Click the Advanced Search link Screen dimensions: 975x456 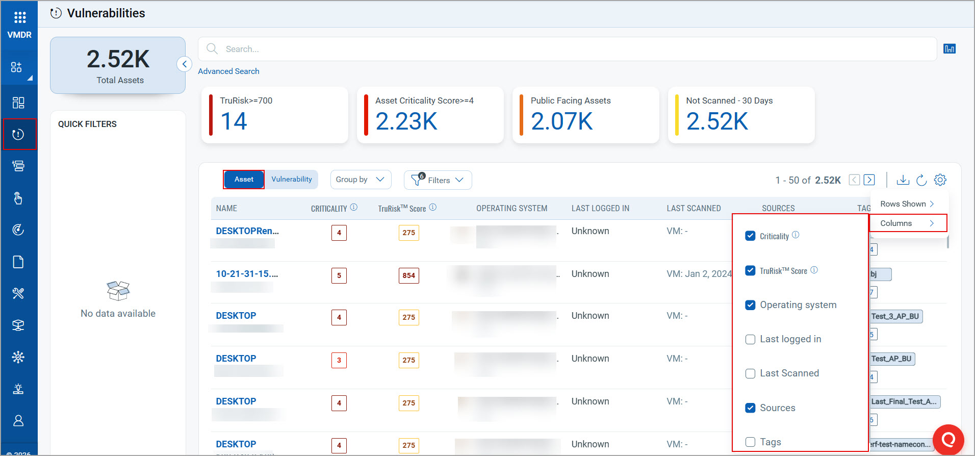228,71
